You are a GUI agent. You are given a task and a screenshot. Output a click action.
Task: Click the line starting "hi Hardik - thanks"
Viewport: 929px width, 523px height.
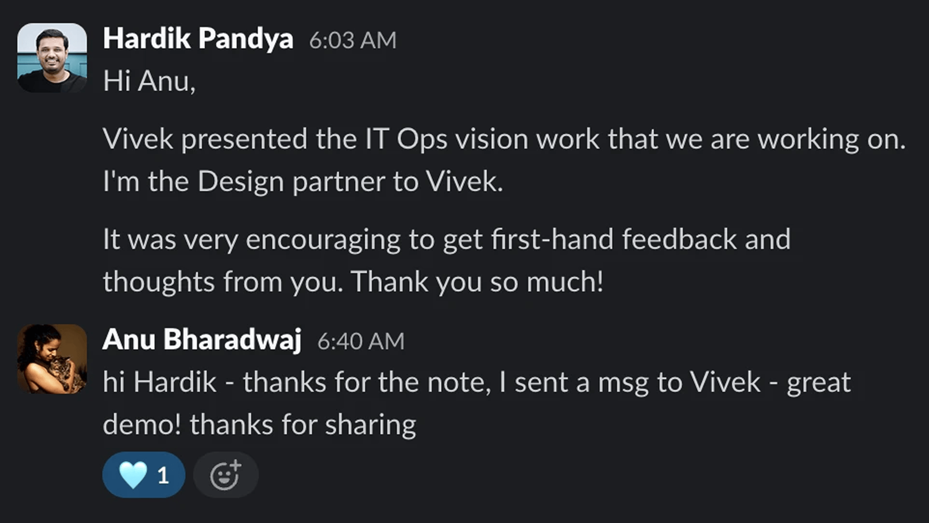pos(476,382)
